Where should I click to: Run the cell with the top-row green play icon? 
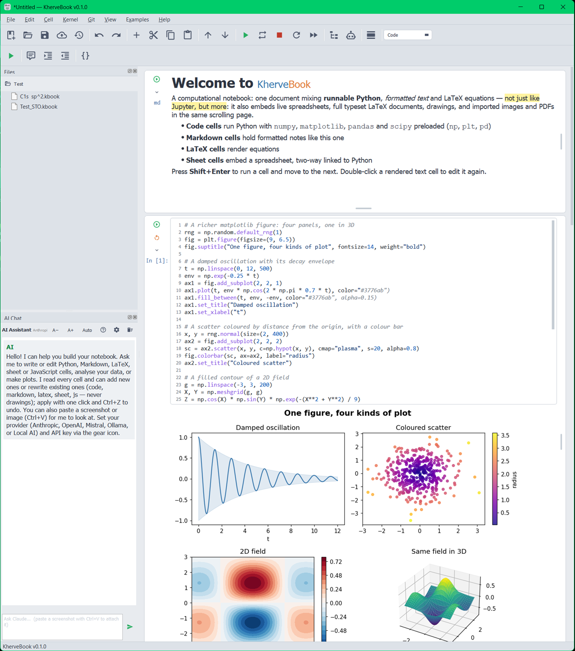(x=245, y=35)
